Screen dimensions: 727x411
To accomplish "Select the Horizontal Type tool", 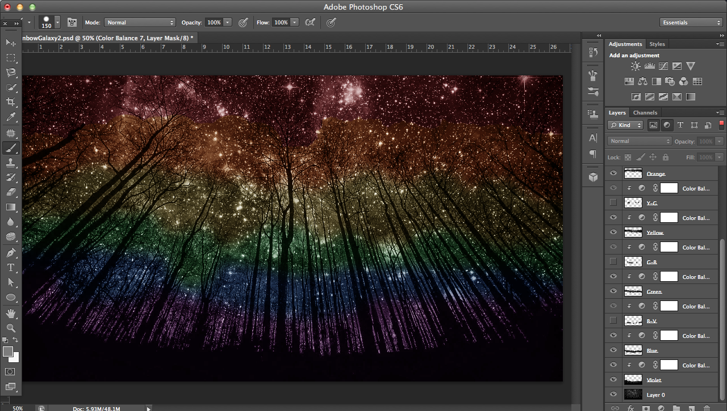I will point(11,267).
